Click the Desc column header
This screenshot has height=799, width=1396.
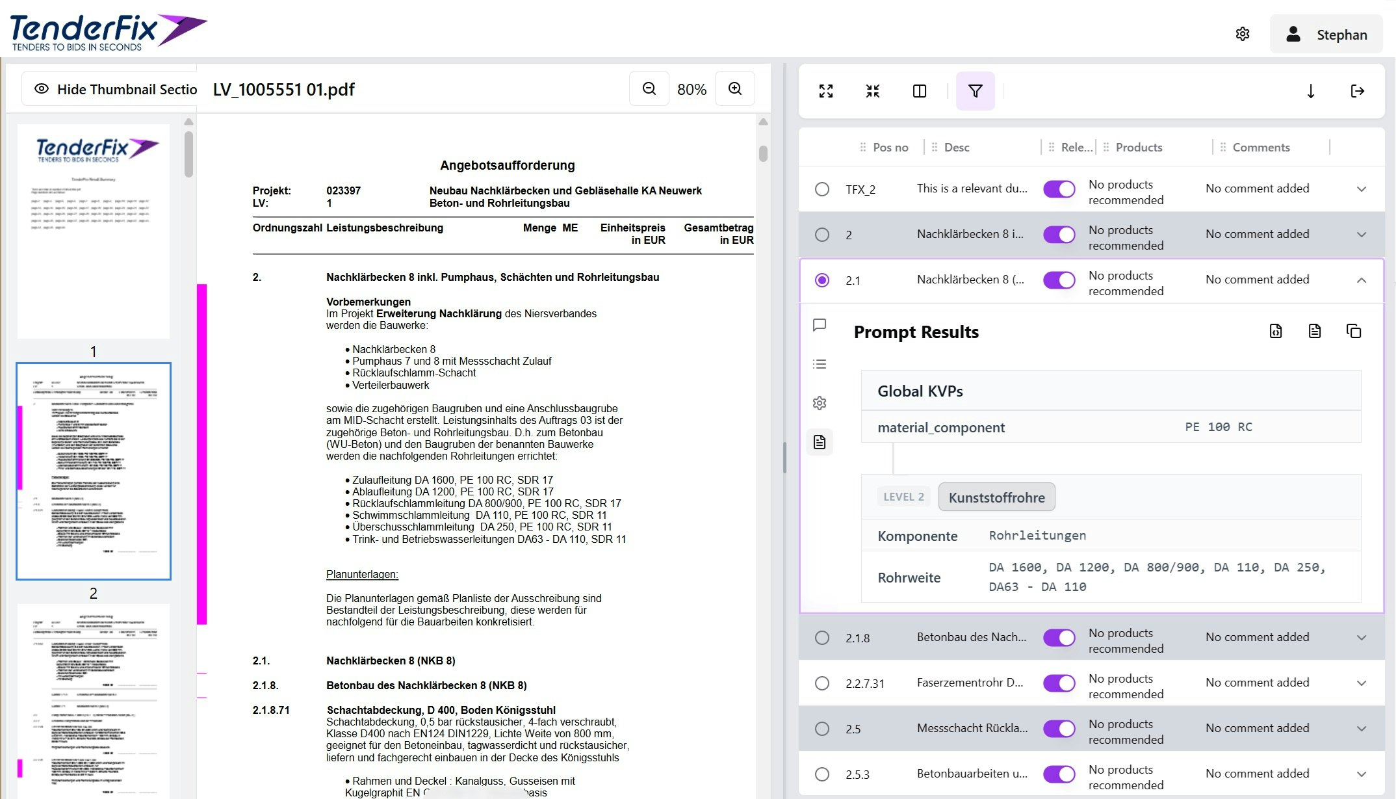pyautogui.click(x=956, y=148)
